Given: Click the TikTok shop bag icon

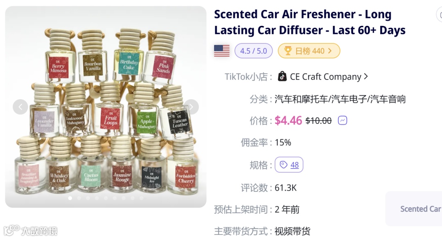Looking at the screenshot, I should (x=282, y=77).
